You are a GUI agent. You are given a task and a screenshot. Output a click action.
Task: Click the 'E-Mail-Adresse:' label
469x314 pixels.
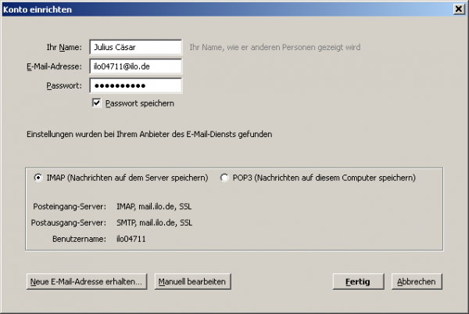54,67
